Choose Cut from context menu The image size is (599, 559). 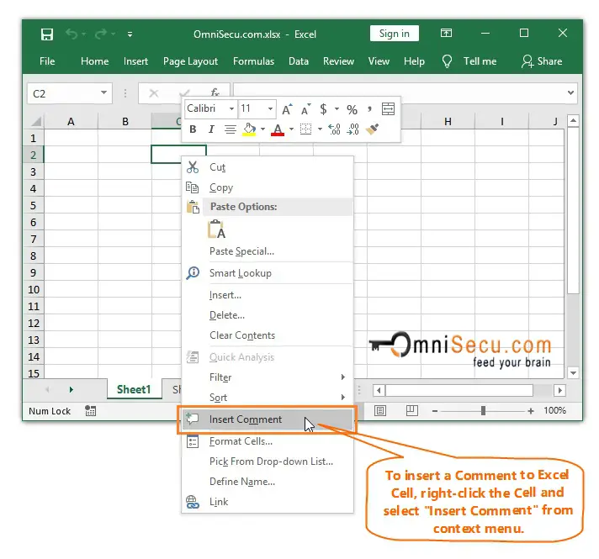point(268,167)
